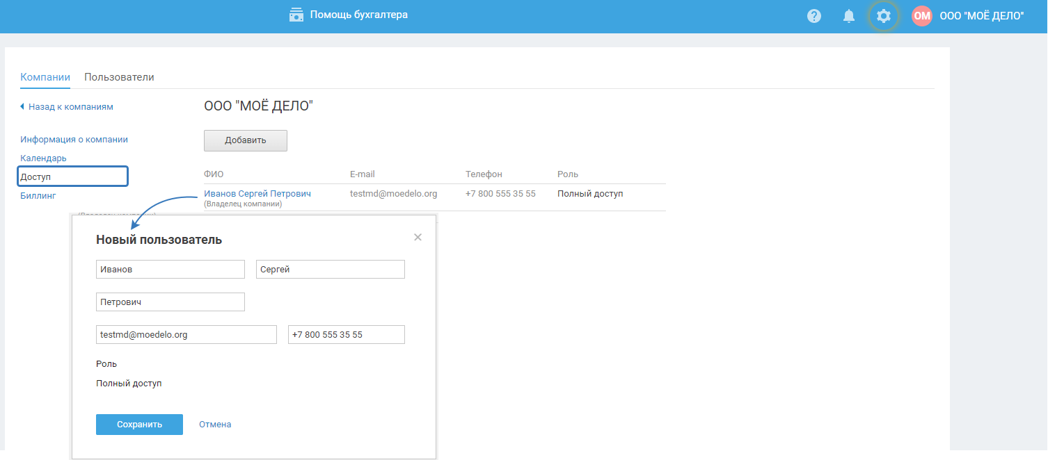Open the help question mark icon
The width and height of the screenshot is (1048, 460).
[x=813, y=16]
